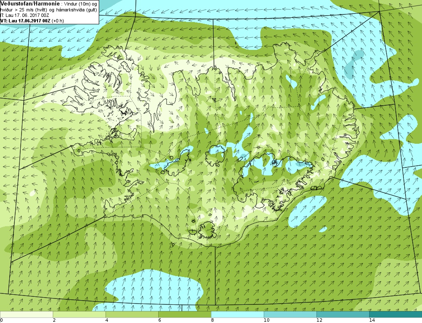Click the 'Vindur (10m) og' text
Image resolution: width=422 pixels, height=323 pixels.
click(81, 4)
